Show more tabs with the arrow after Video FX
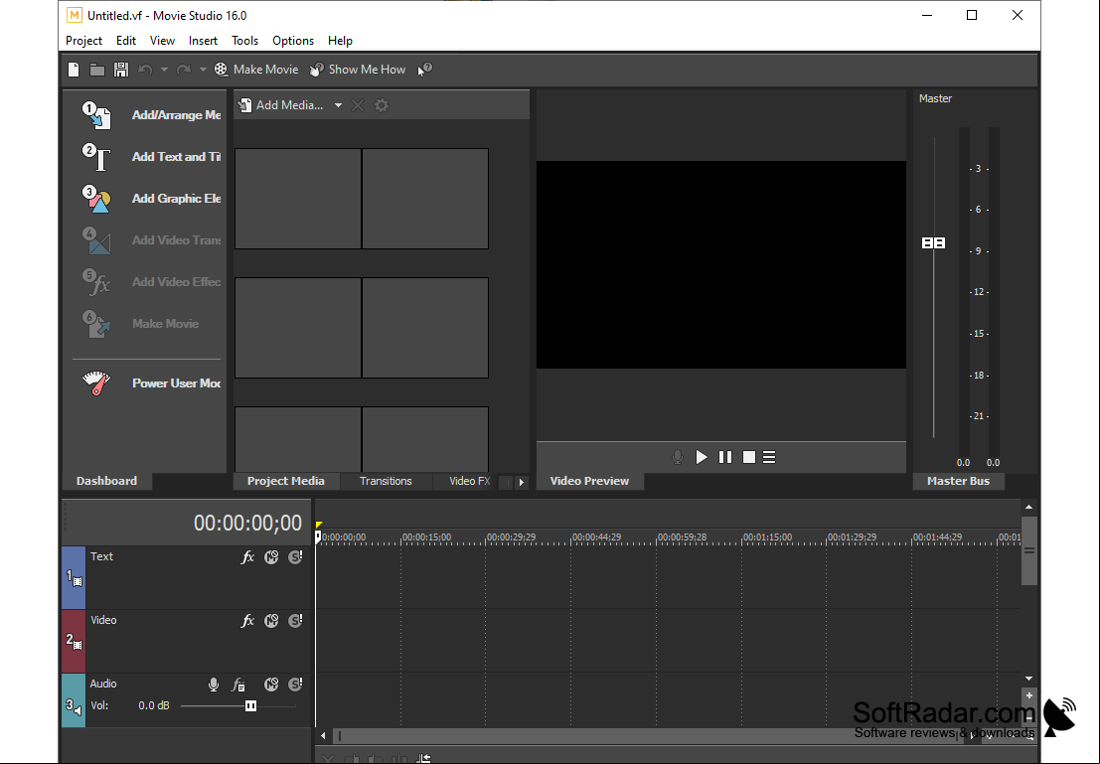The width and height of the screenshot is (1100, 764). click(522, 482)
